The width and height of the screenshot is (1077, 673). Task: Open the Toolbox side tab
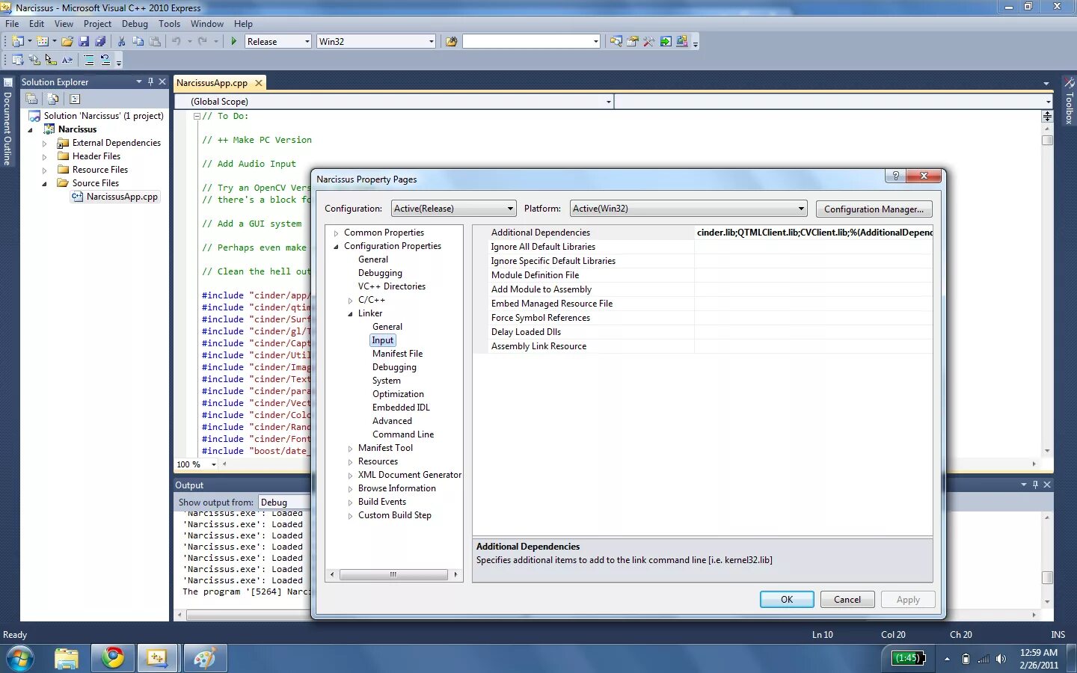[1070, 101]
